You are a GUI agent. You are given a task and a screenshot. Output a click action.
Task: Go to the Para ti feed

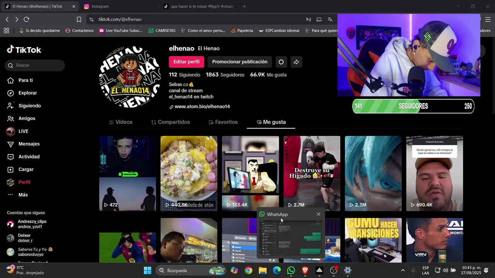26,80
